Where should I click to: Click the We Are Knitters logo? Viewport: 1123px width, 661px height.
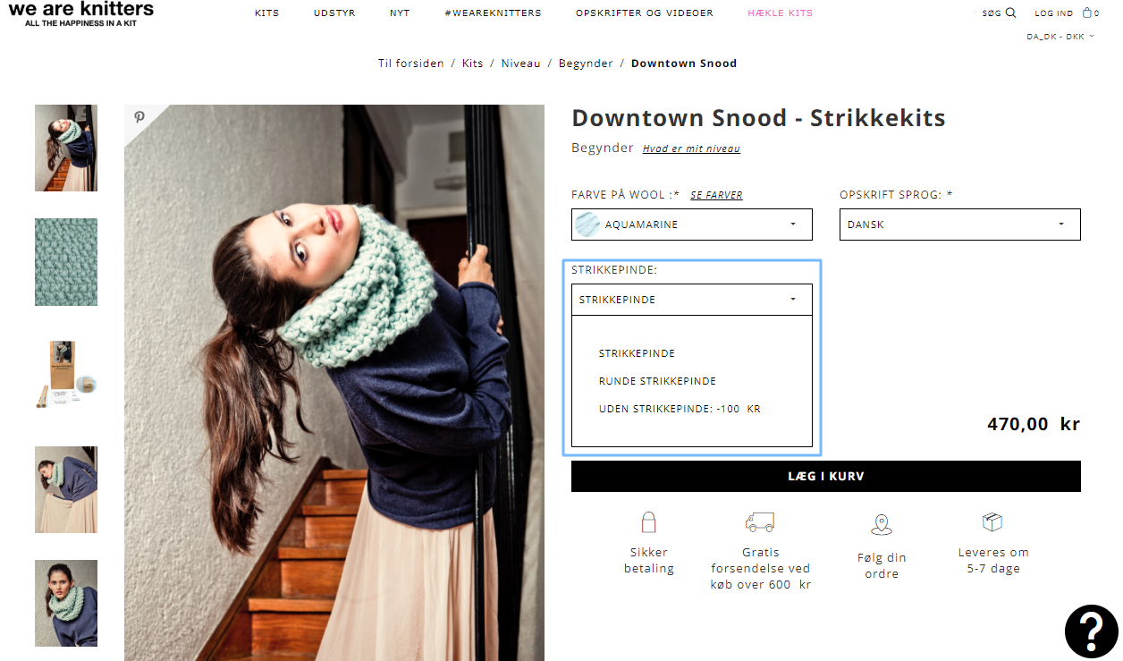81,13
